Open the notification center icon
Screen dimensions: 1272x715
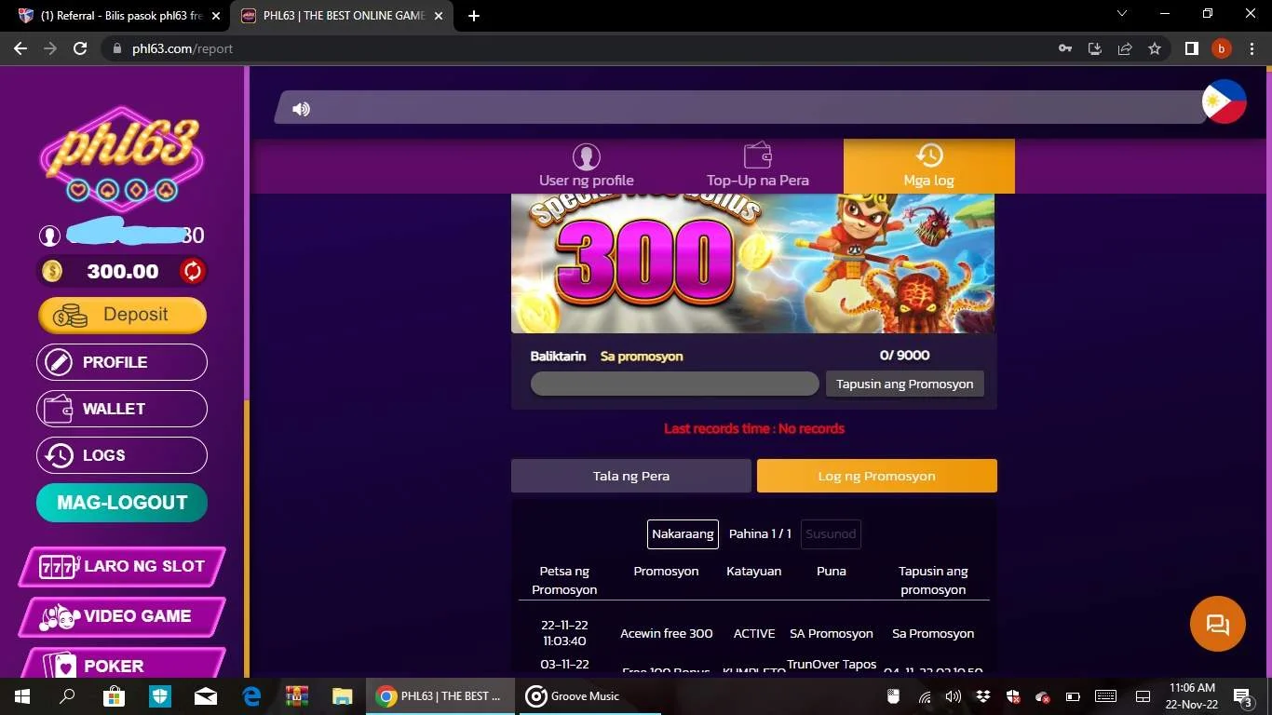(1243, 696)
